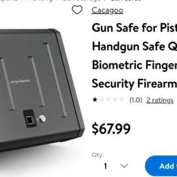Open the Cacagoo brand link
Screen dimensions: 177x177
pyautogui.click(x=107, y=10)
